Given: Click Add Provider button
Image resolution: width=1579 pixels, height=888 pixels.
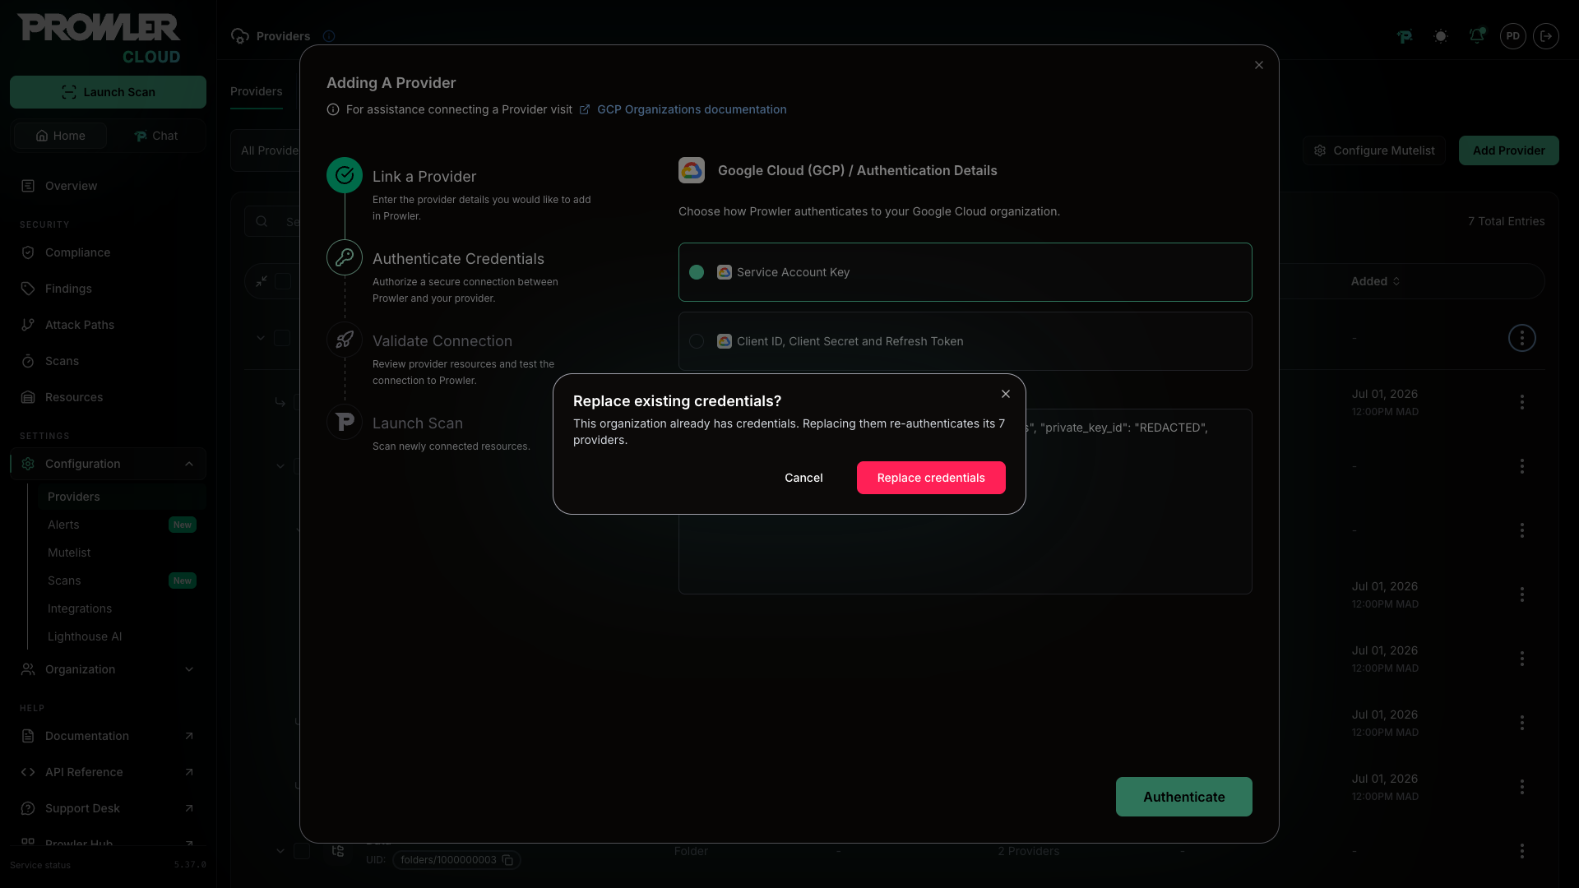Looking at the screenshot, I should (1509, 150).
